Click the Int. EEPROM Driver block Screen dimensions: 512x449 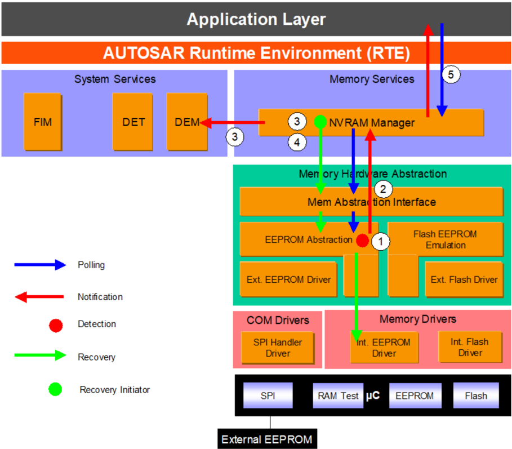(x=384, y=348)
